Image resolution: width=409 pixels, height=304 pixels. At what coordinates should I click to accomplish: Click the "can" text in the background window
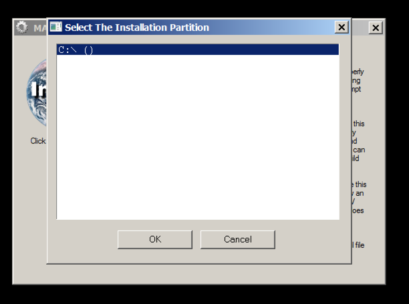coord(359,150)
